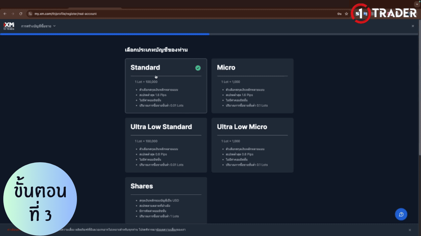Open the risk warning link in footer

point(166,230)
